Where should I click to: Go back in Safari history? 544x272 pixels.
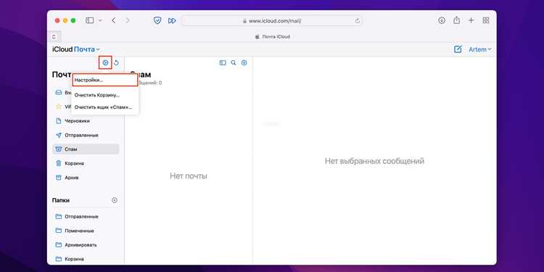(113, 20)
